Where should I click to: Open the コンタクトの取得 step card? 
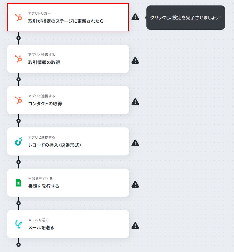coord(68,100)
